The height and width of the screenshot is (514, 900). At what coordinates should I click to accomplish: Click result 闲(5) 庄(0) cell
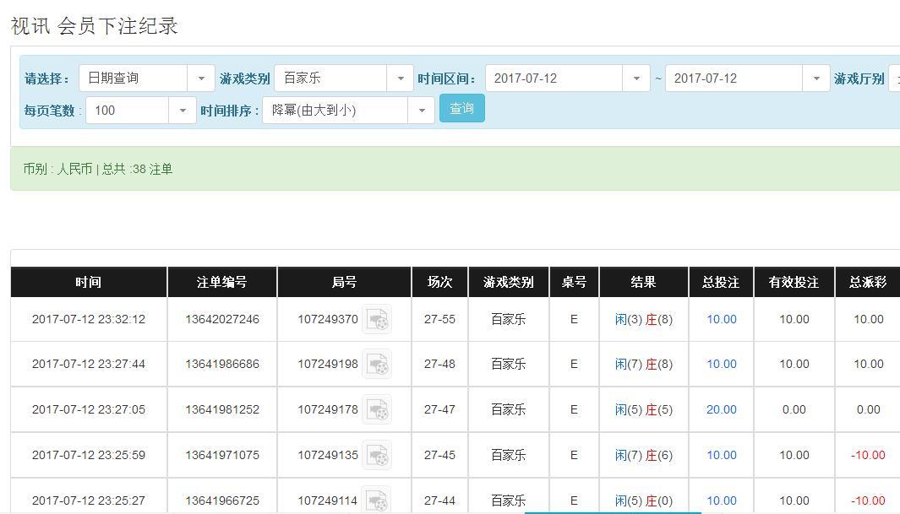point(643,500)
